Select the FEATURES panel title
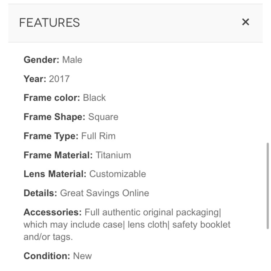Screen dimensions: 271x271 (50, 22)
